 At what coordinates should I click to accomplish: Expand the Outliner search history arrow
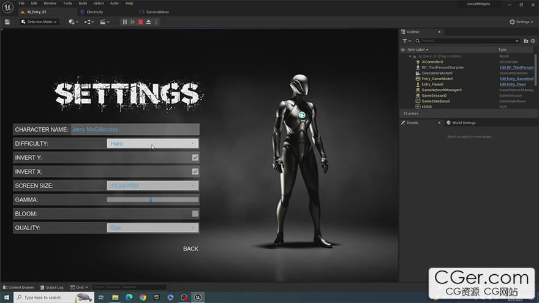click(517, 41)
